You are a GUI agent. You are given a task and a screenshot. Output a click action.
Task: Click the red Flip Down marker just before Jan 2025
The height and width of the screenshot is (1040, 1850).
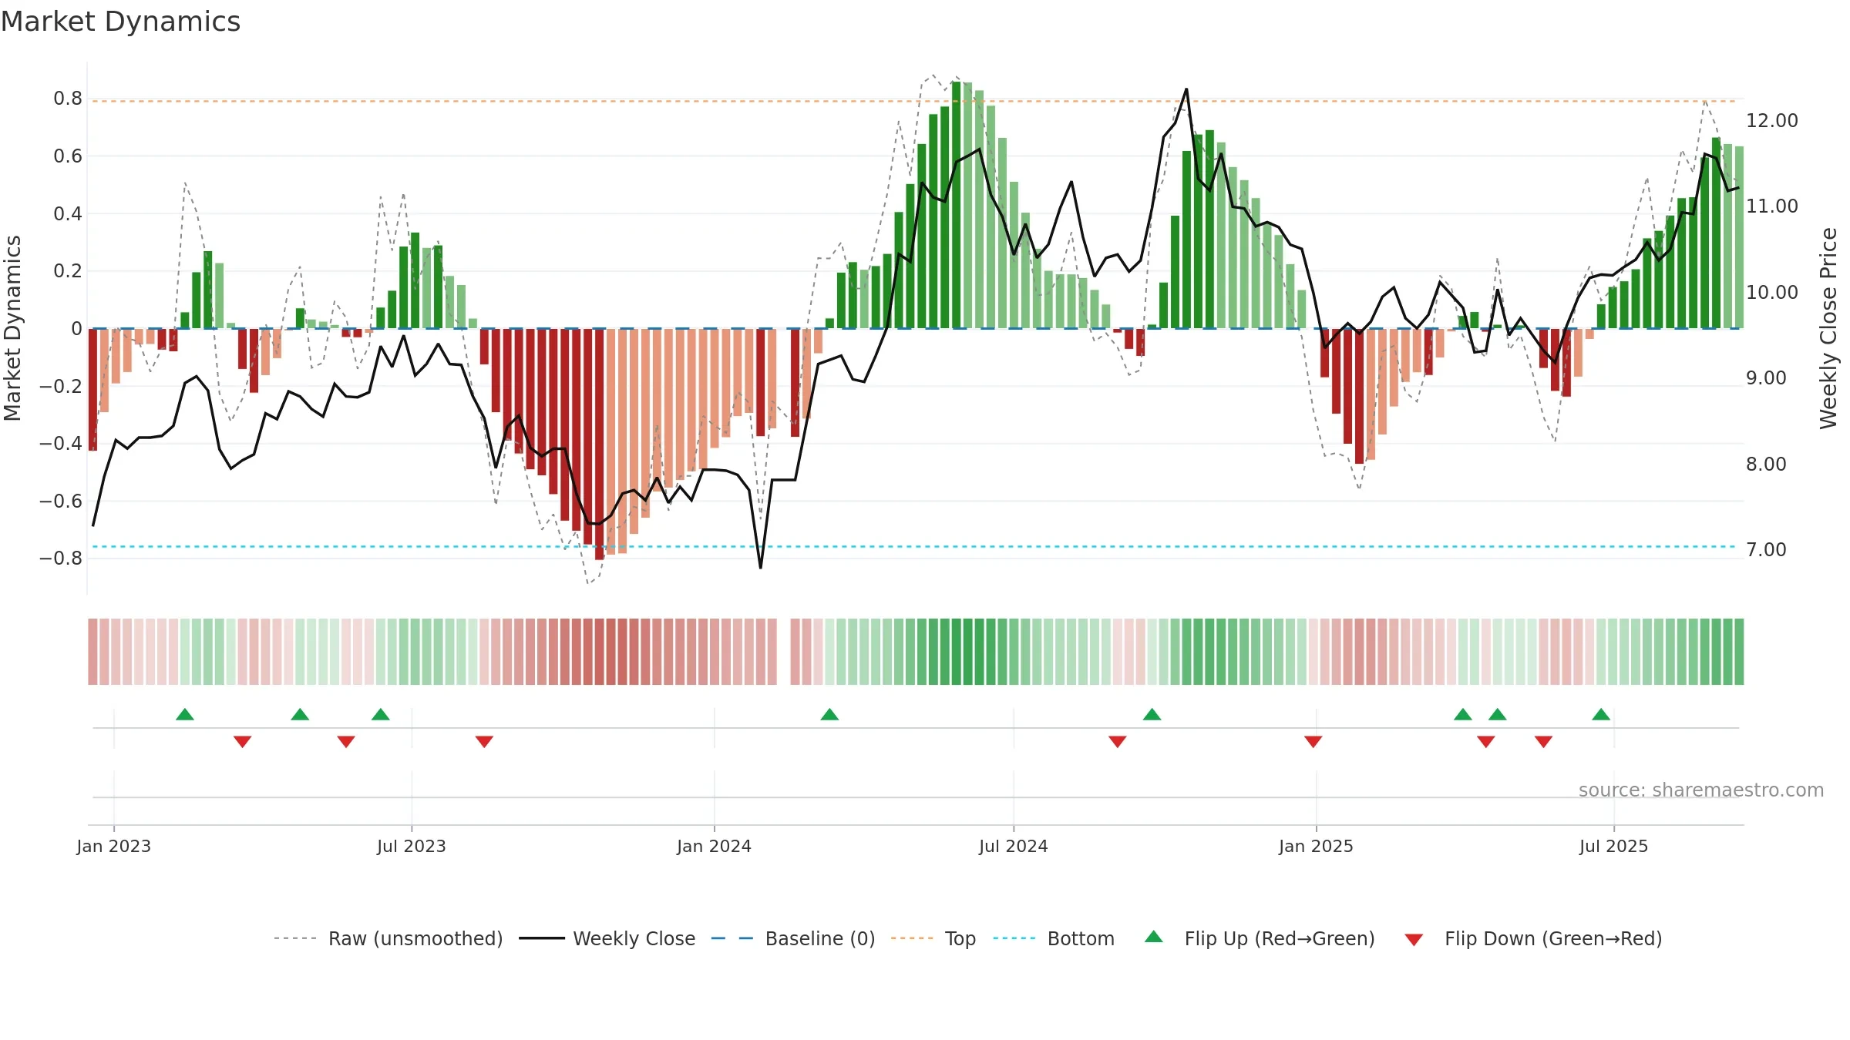(1313, 741)
